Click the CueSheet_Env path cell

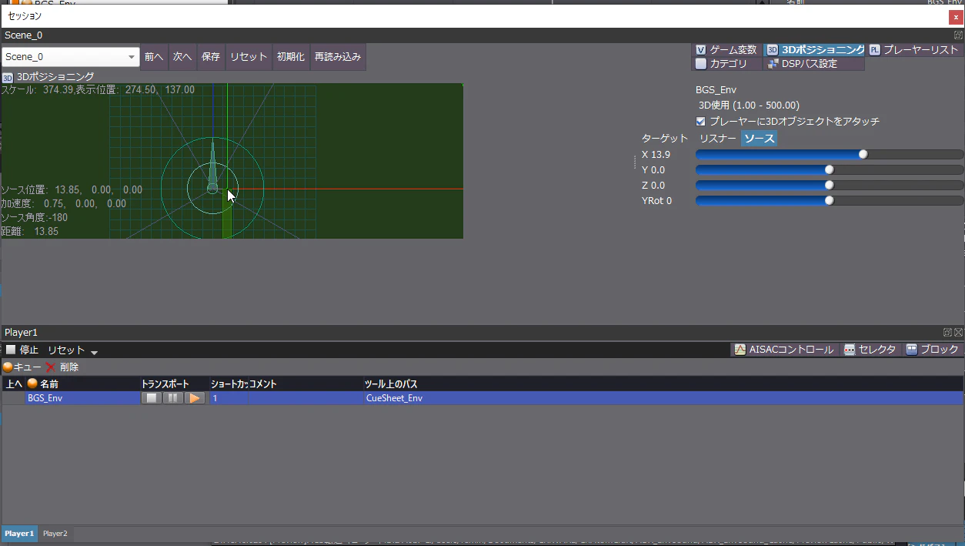[x=664, y=398]
